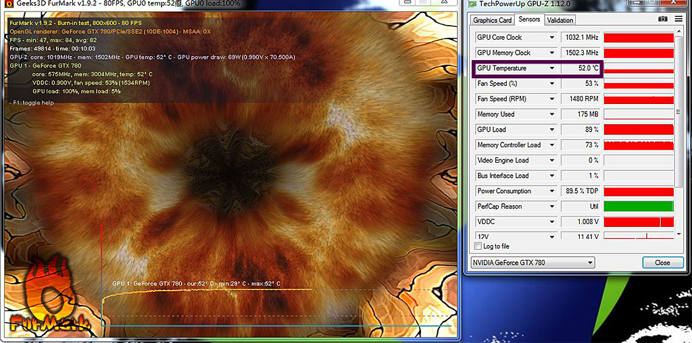Viewport: 692px width, 343px height.
Task: Open the Fan Speed (RPM) dropdown arrow
Action: [552, 99]
